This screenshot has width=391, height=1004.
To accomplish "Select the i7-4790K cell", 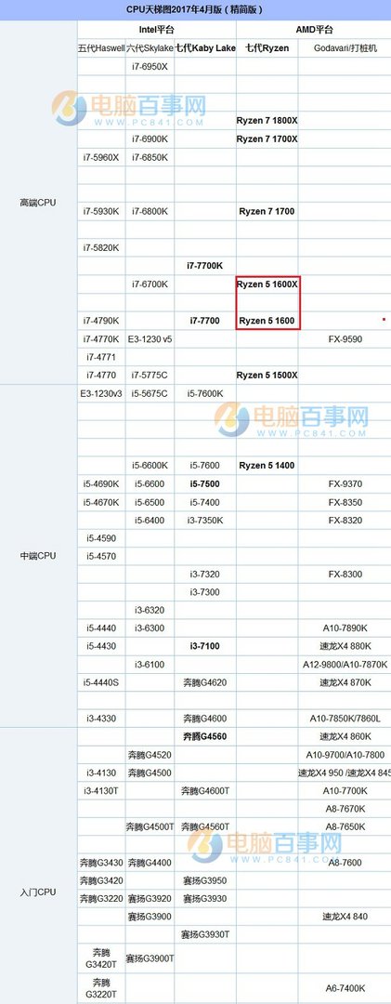I will pyautogui.click(x=101, y=320).
